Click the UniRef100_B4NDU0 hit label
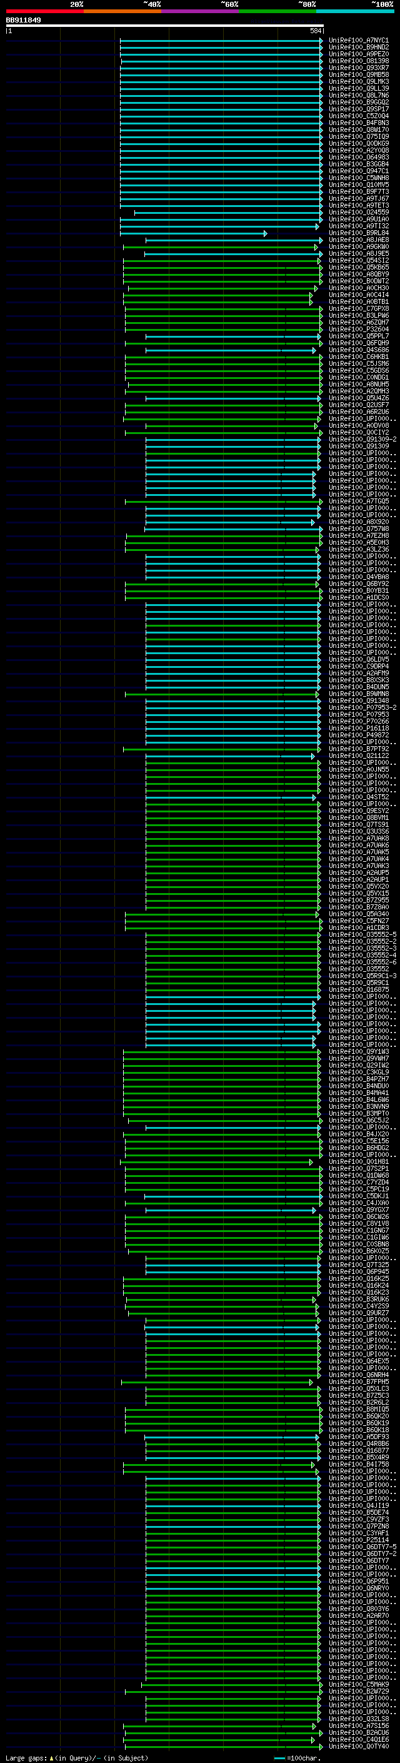 tap(358, 1086)
